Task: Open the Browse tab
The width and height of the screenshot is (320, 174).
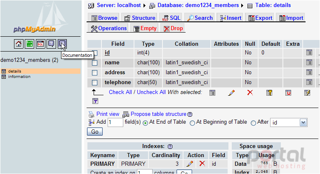Action: pos(104,18)
